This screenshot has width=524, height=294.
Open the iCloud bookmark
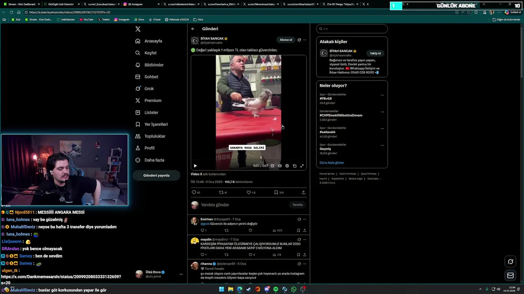pyautogui.click(x=155, y=20)
